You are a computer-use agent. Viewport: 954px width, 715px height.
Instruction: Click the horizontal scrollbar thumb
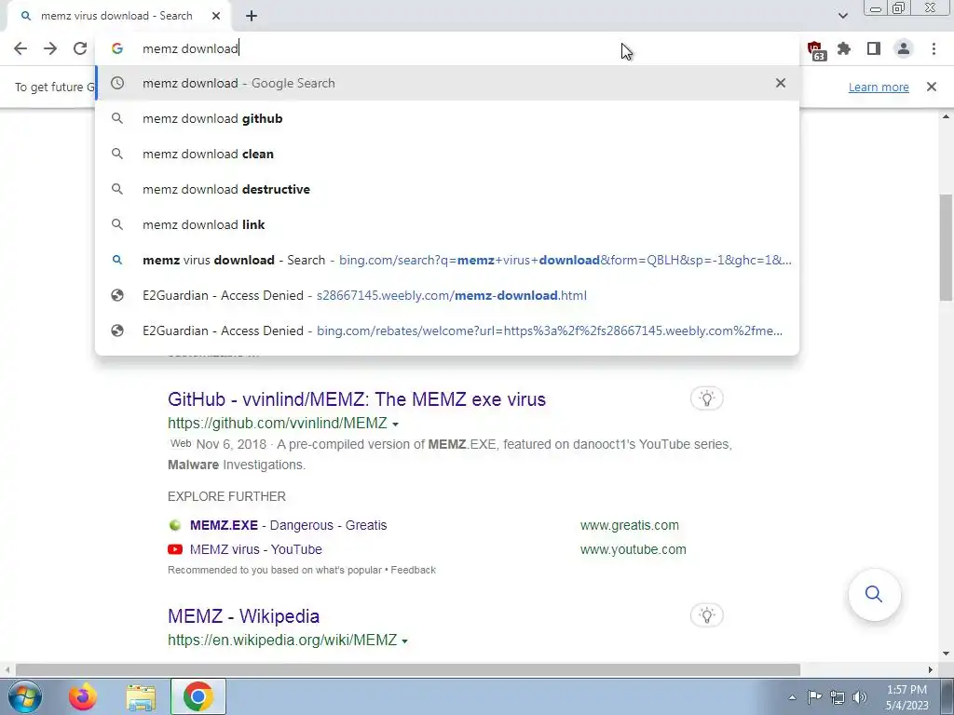(x=408, y=669)
